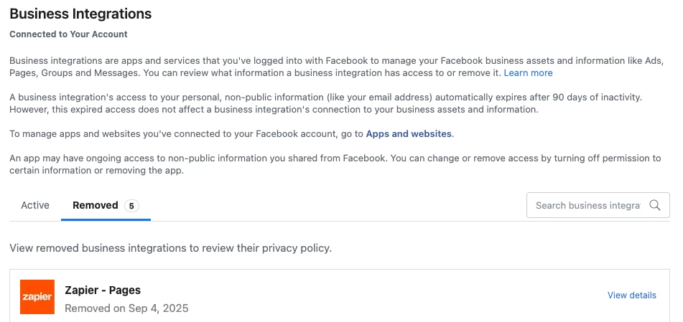
Task: Select the Removed tab label
Action: (96, 205)
